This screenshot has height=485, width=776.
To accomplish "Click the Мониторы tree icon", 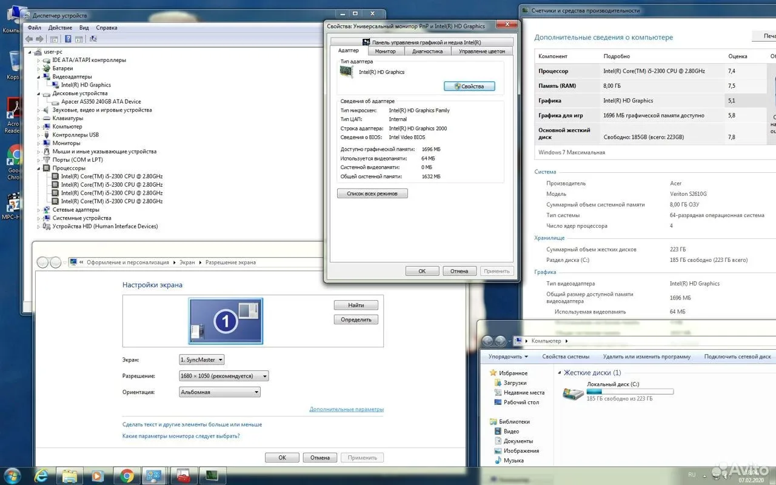I will click(x=47, y=143).
